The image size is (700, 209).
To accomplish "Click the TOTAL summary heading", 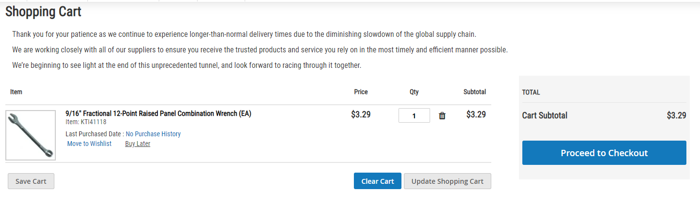I will point(531,92).
